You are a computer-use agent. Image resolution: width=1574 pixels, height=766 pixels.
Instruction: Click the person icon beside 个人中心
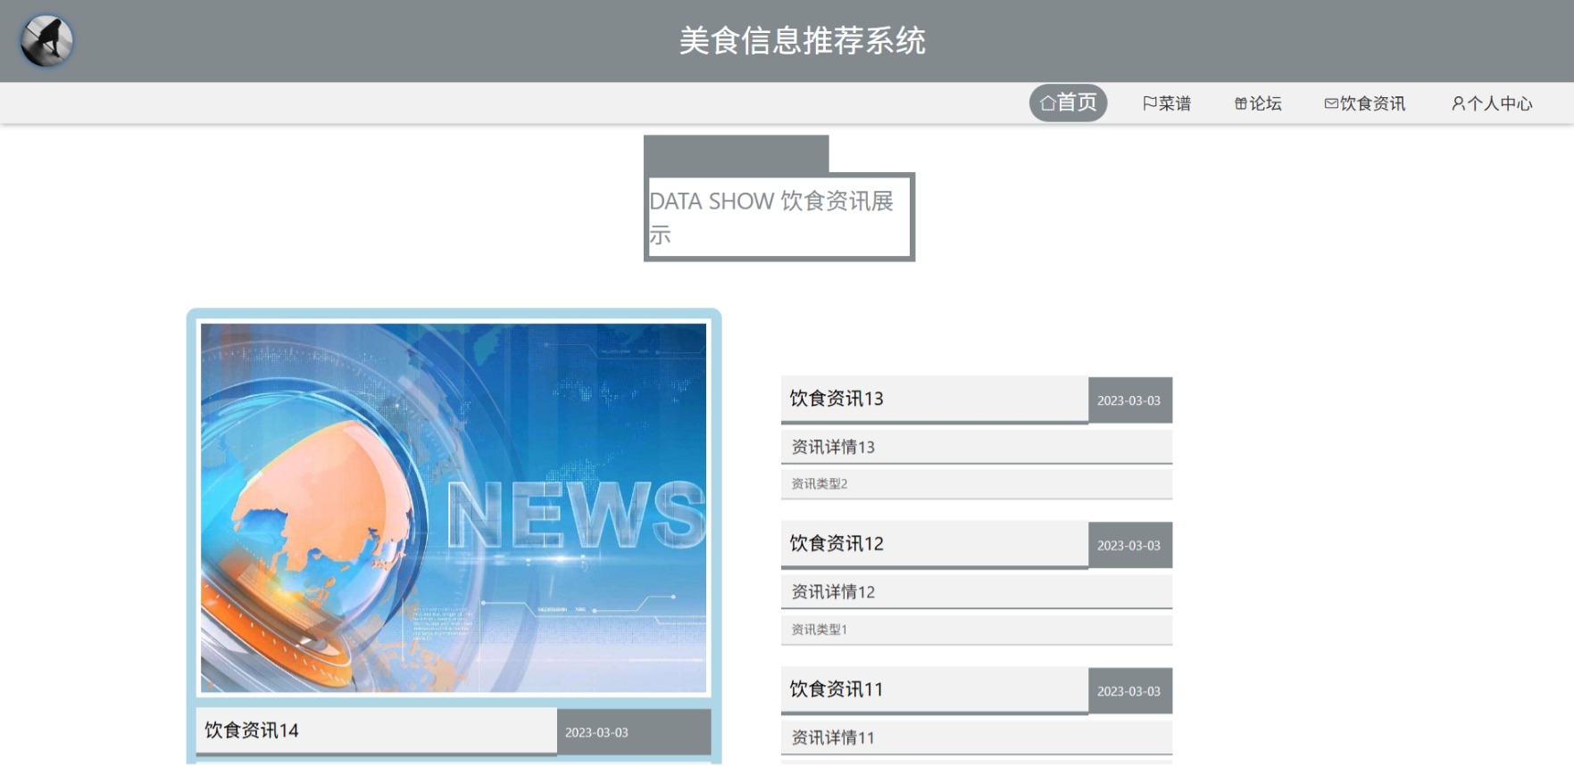point(1458,103)
